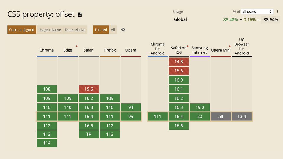Open the settings gear icon
Screen dimensions: 283x159
point(123,30)
